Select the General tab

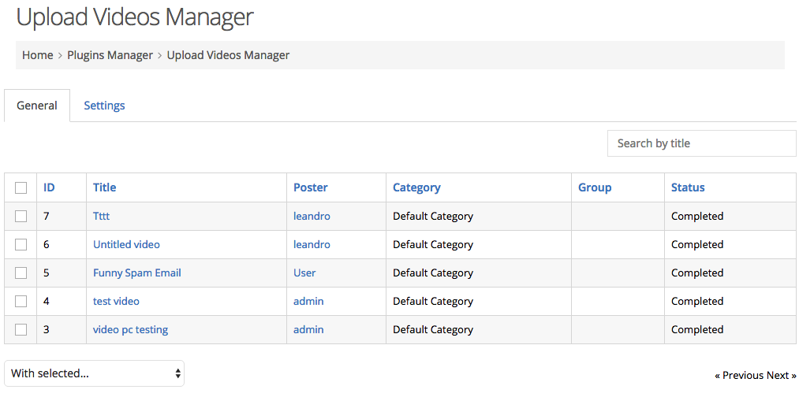click(37, 106)
